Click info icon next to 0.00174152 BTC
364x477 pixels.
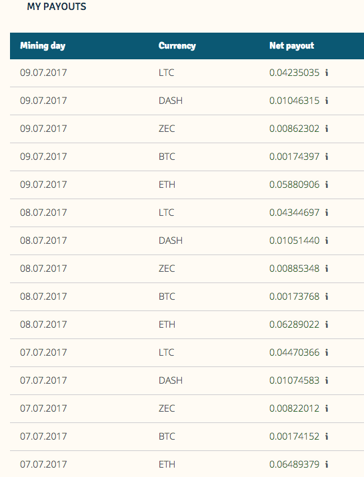327,436
